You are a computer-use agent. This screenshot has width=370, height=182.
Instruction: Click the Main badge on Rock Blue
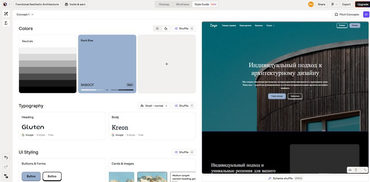(130, 85)
